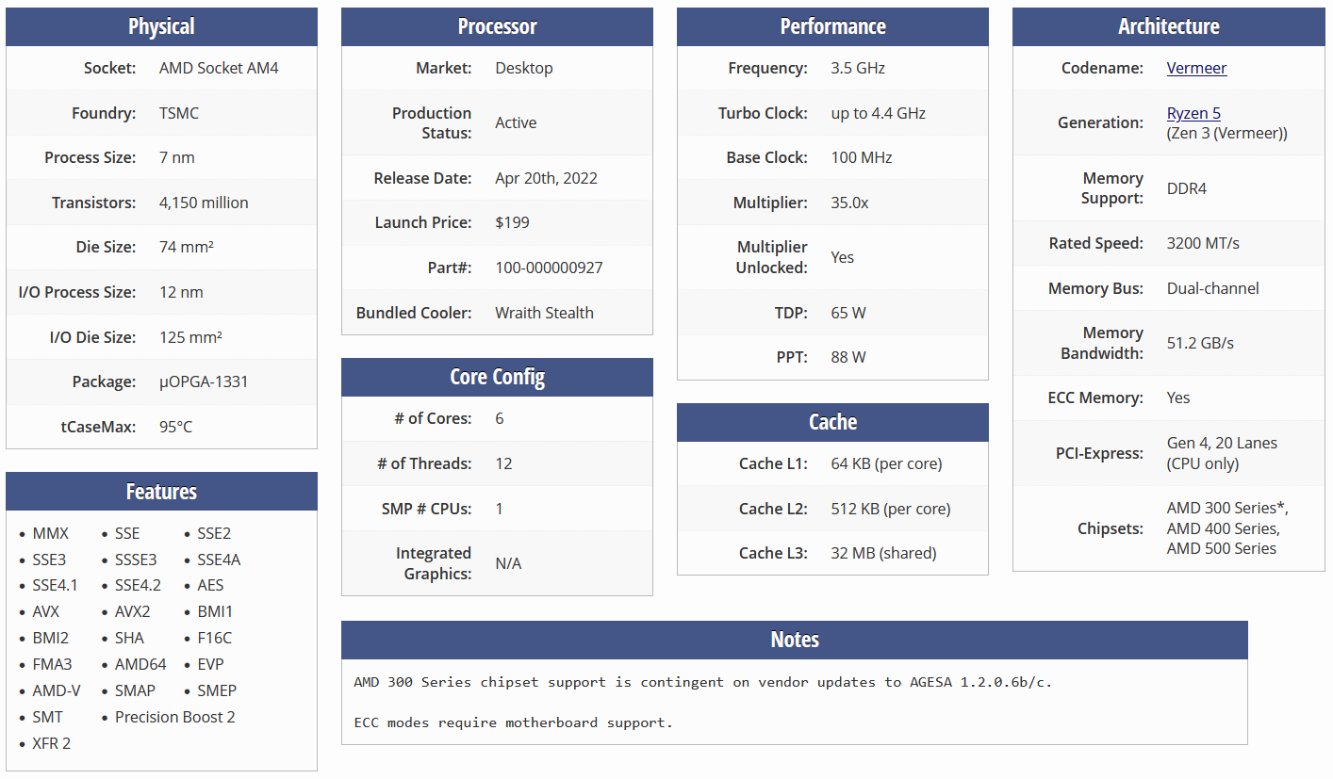
Task: Click the Notes section header
Action: pos(794,640)
